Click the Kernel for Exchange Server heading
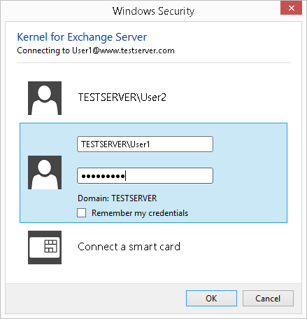Screen dimensions: 307x319 point(82,37)
